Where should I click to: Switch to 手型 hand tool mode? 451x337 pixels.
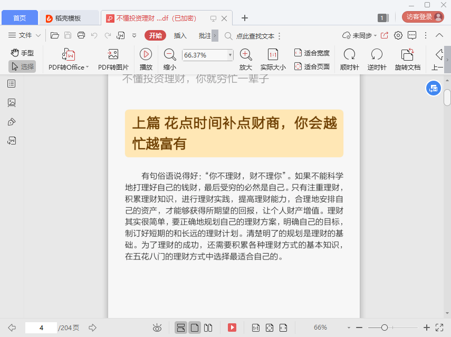click(x=22, y=53)
